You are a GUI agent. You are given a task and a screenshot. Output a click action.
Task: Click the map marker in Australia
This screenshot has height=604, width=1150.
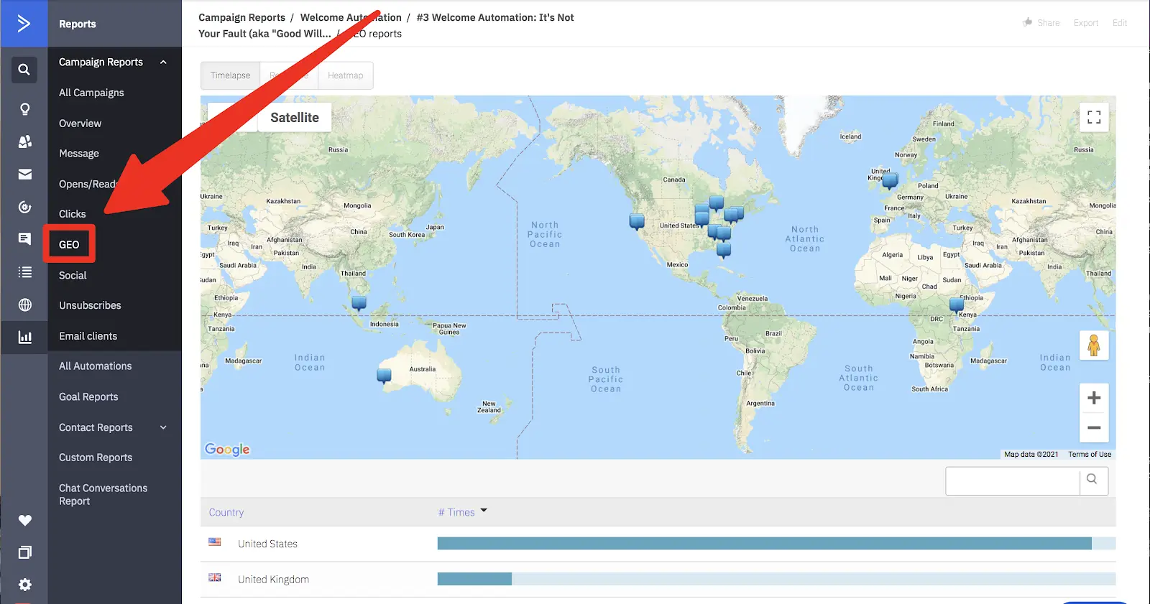pyautogui.click(x=384, y=375)
